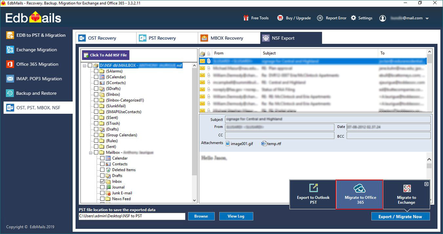Select the 'Status of FAA Filing' message row

tap(313, 89)
